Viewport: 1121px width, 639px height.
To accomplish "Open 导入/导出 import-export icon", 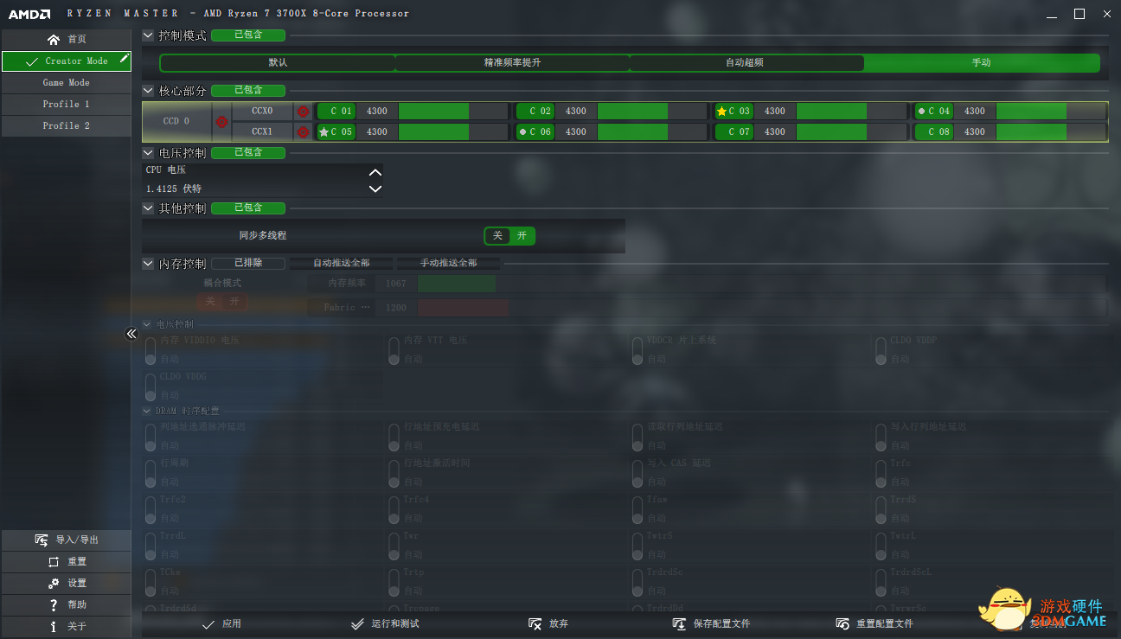I will pos(42,540).
